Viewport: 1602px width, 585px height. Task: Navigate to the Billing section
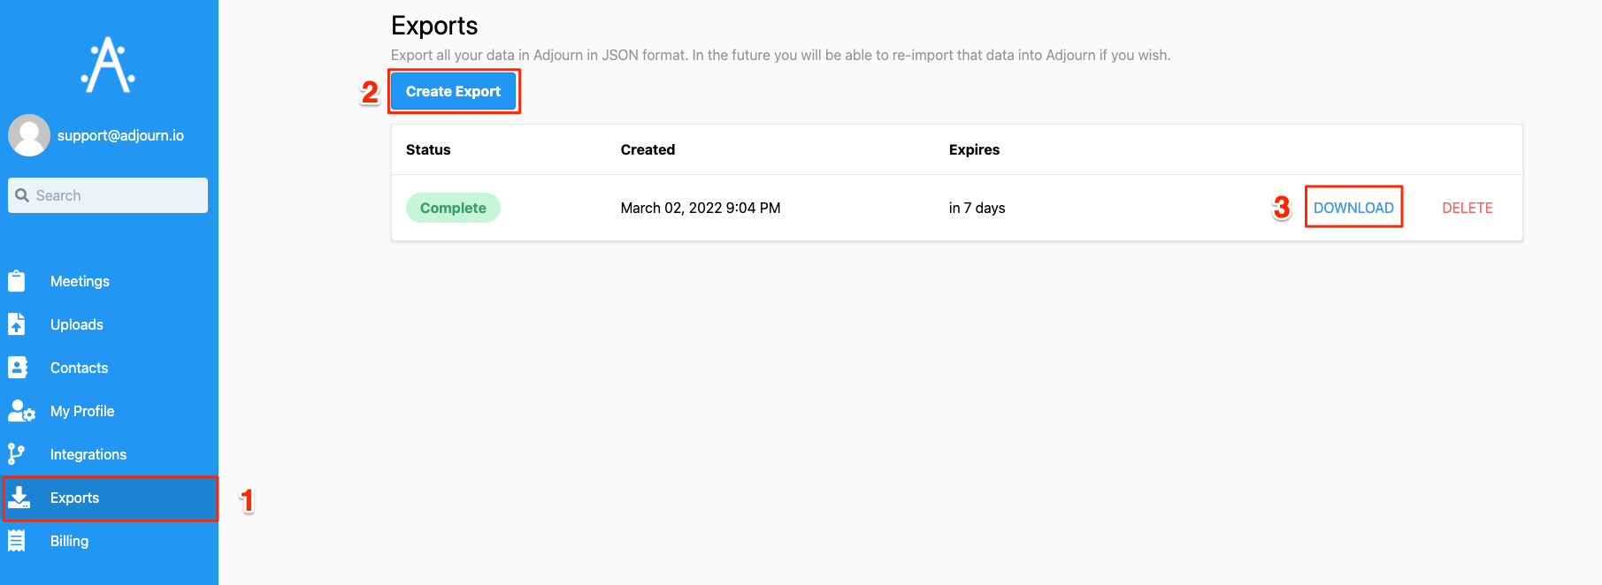pyautogui.click(x=69, y=541)
